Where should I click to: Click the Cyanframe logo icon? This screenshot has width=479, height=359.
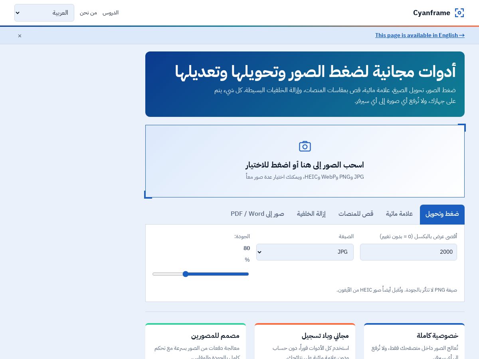point(459,13)
